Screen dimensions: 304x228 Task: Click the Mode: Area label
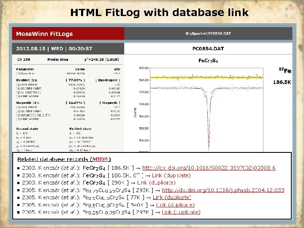pos(58,60)
